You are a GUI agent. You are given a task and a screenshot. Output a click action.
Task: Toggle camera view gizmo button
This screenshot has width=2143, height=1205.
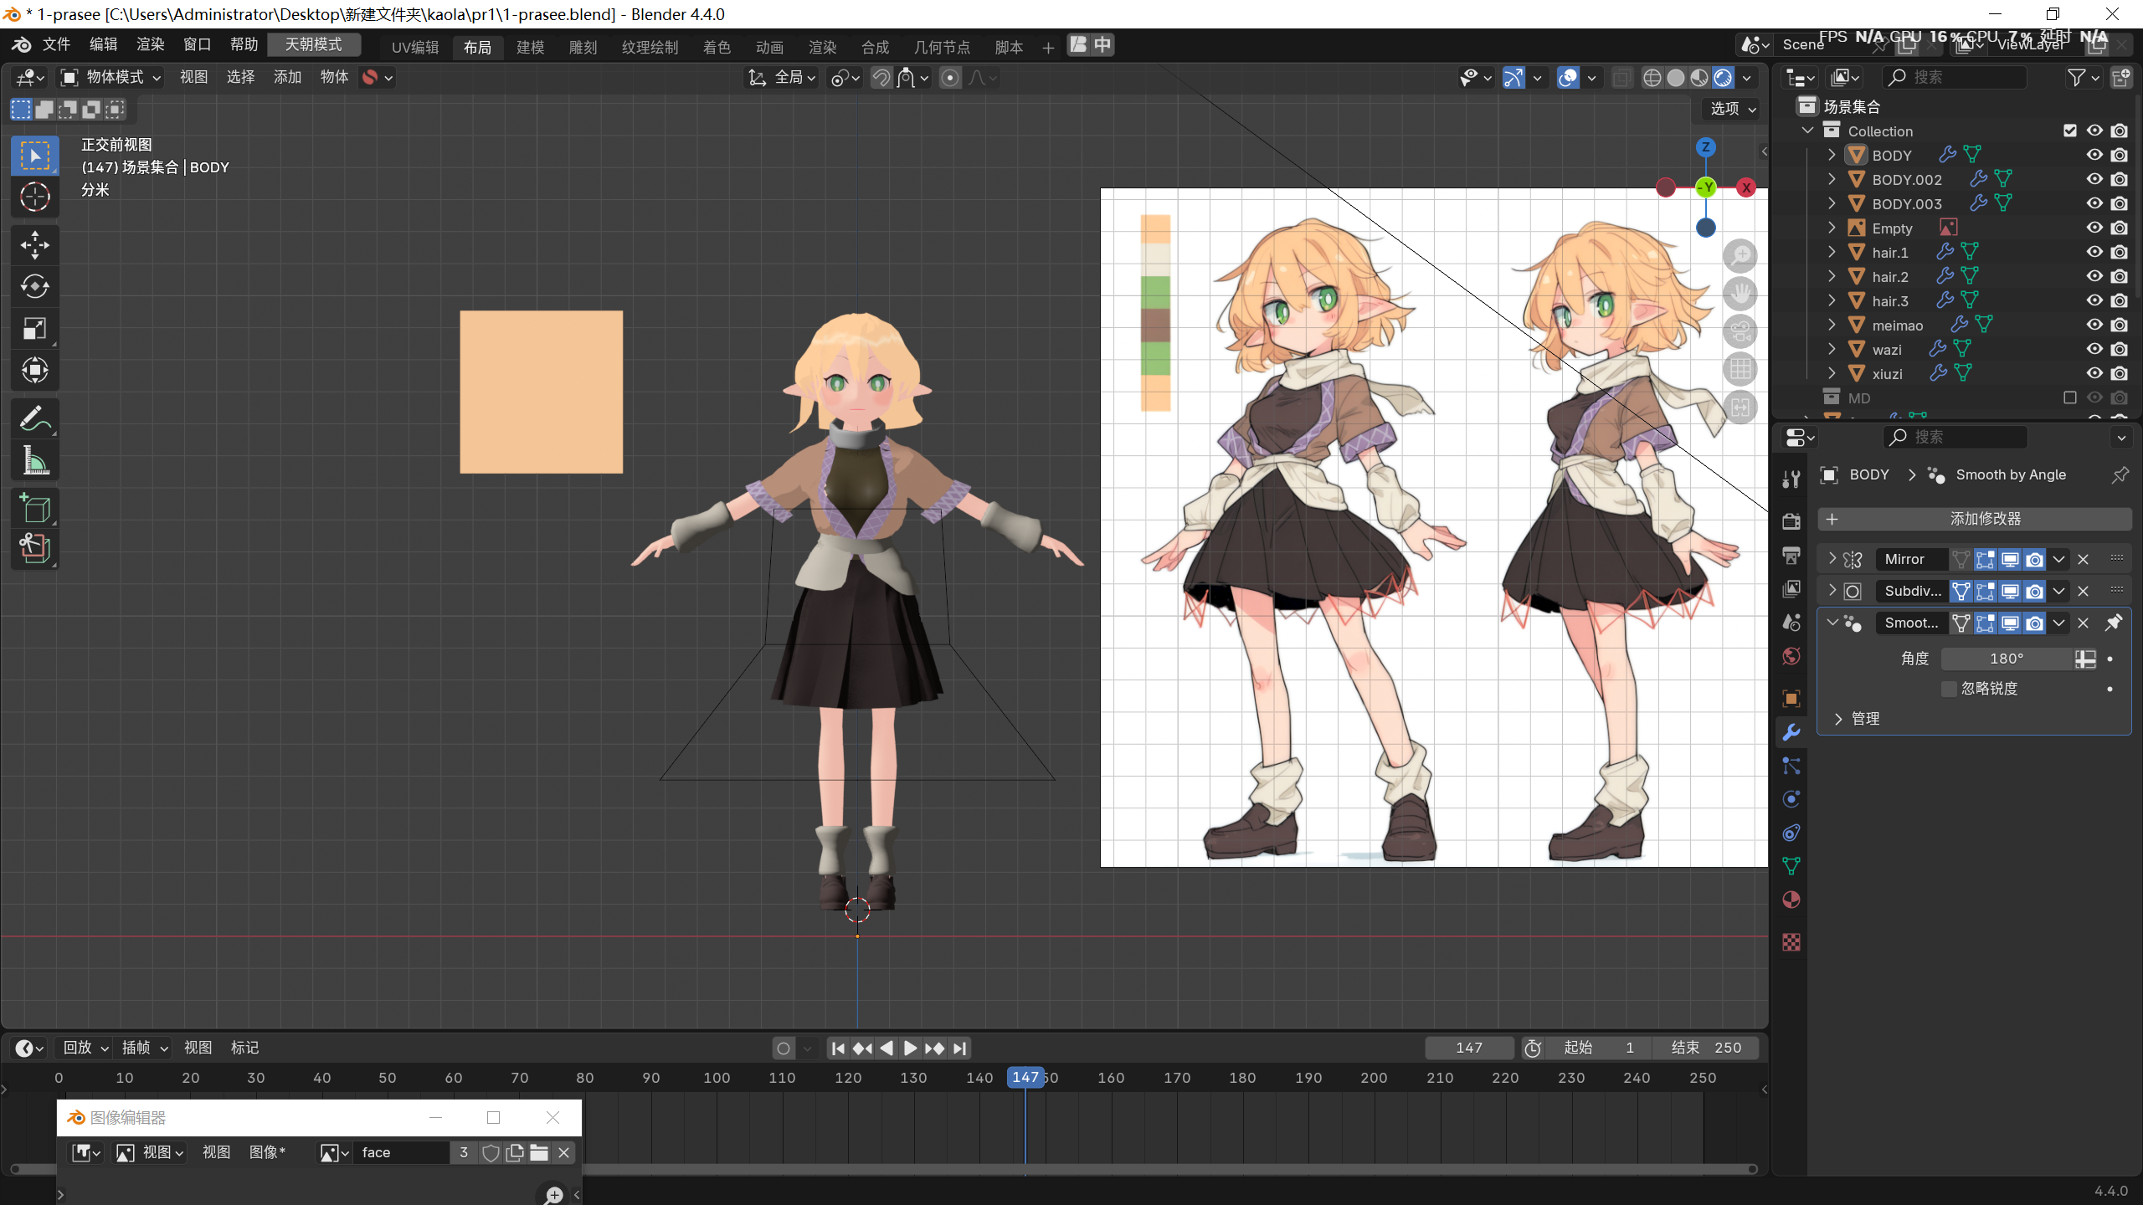(x=1740, y=331)
